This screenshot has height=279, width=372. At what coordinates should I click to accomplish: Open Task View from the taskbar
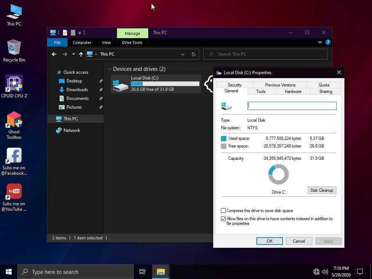[x=142, y=272]
